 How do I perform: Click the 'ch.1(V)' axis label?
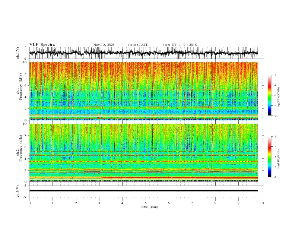pyautogui.click(x=18, y=53)
